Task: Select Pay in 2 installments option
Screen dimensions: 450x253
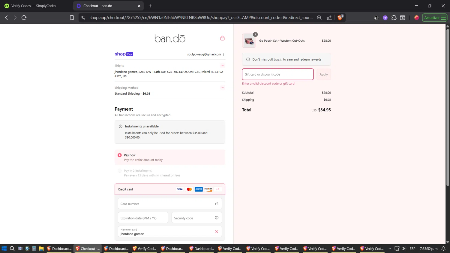Action: click(120, 171)
